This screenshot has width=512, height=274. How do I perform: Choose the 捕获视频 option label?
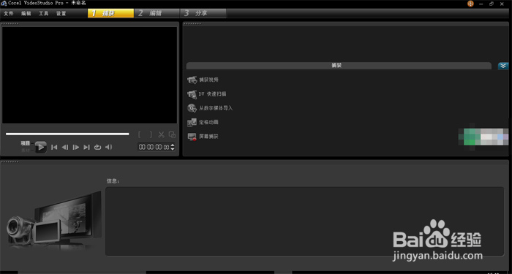(x=208, y=80)
